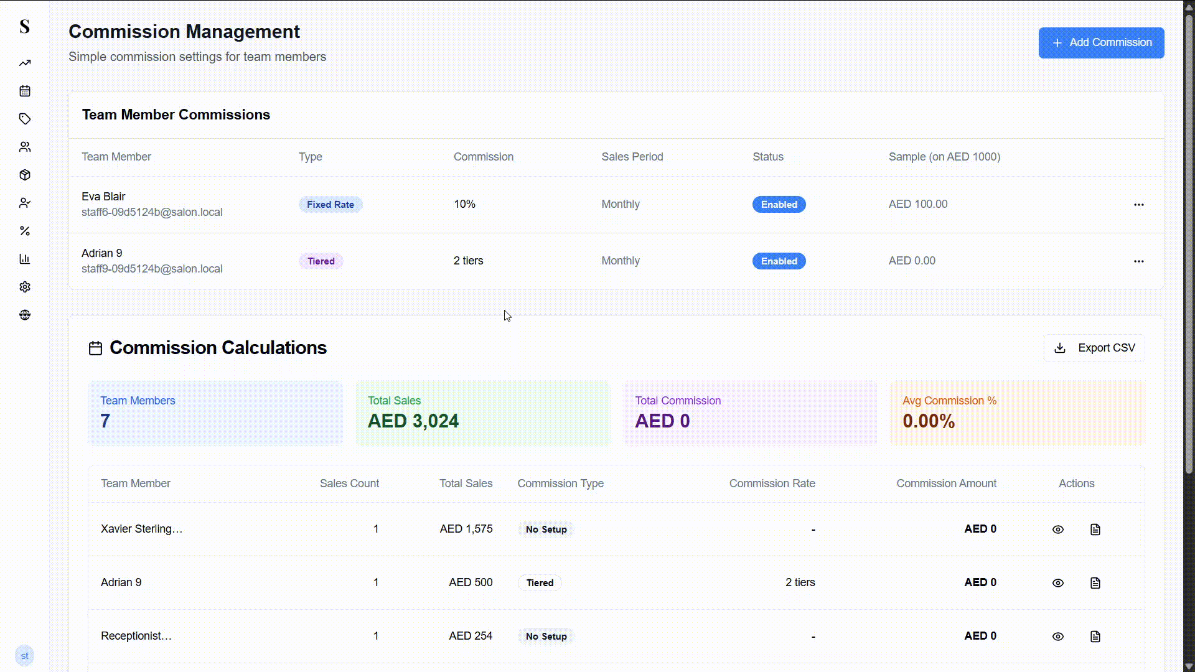1195x672 pixels.
Task: Open the bar chart reports icon
Action: 25,259
